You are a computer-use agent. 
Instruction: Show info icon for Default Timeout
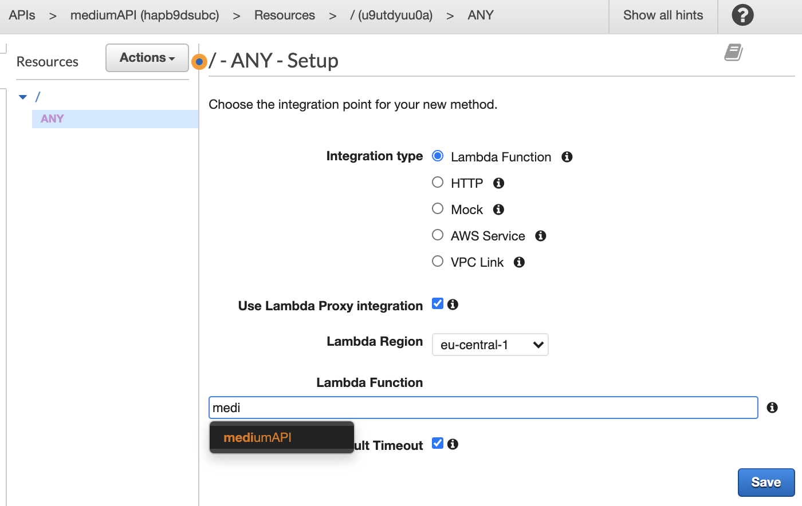[453, 444]
